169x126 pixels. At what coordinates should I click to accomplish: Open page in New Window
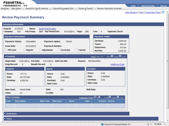131,12
